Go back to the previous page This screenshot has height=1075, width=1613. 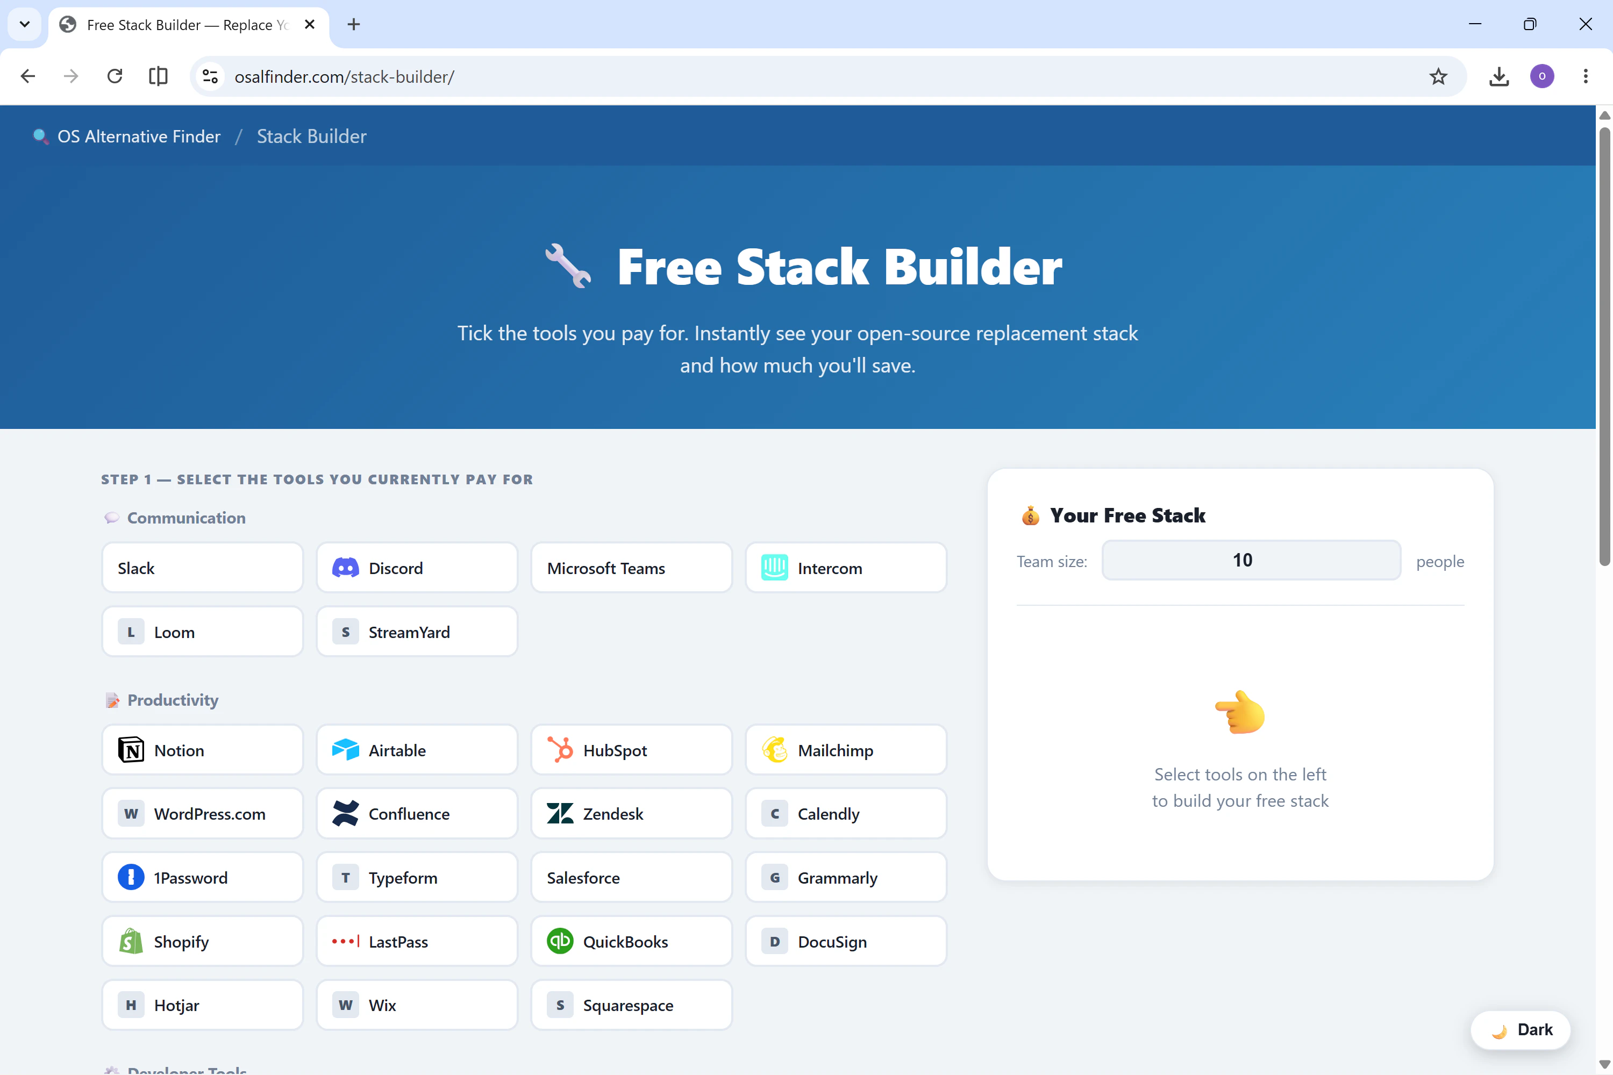[27, 76]
